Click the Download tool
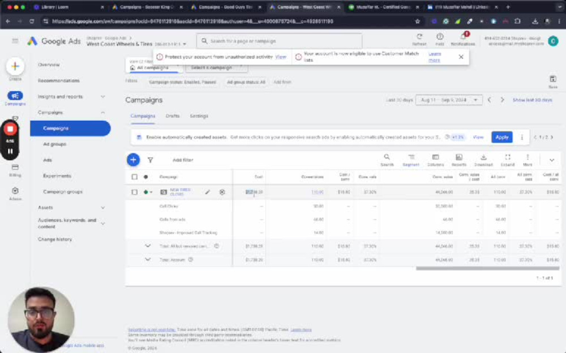 click(x=483, y=160)
